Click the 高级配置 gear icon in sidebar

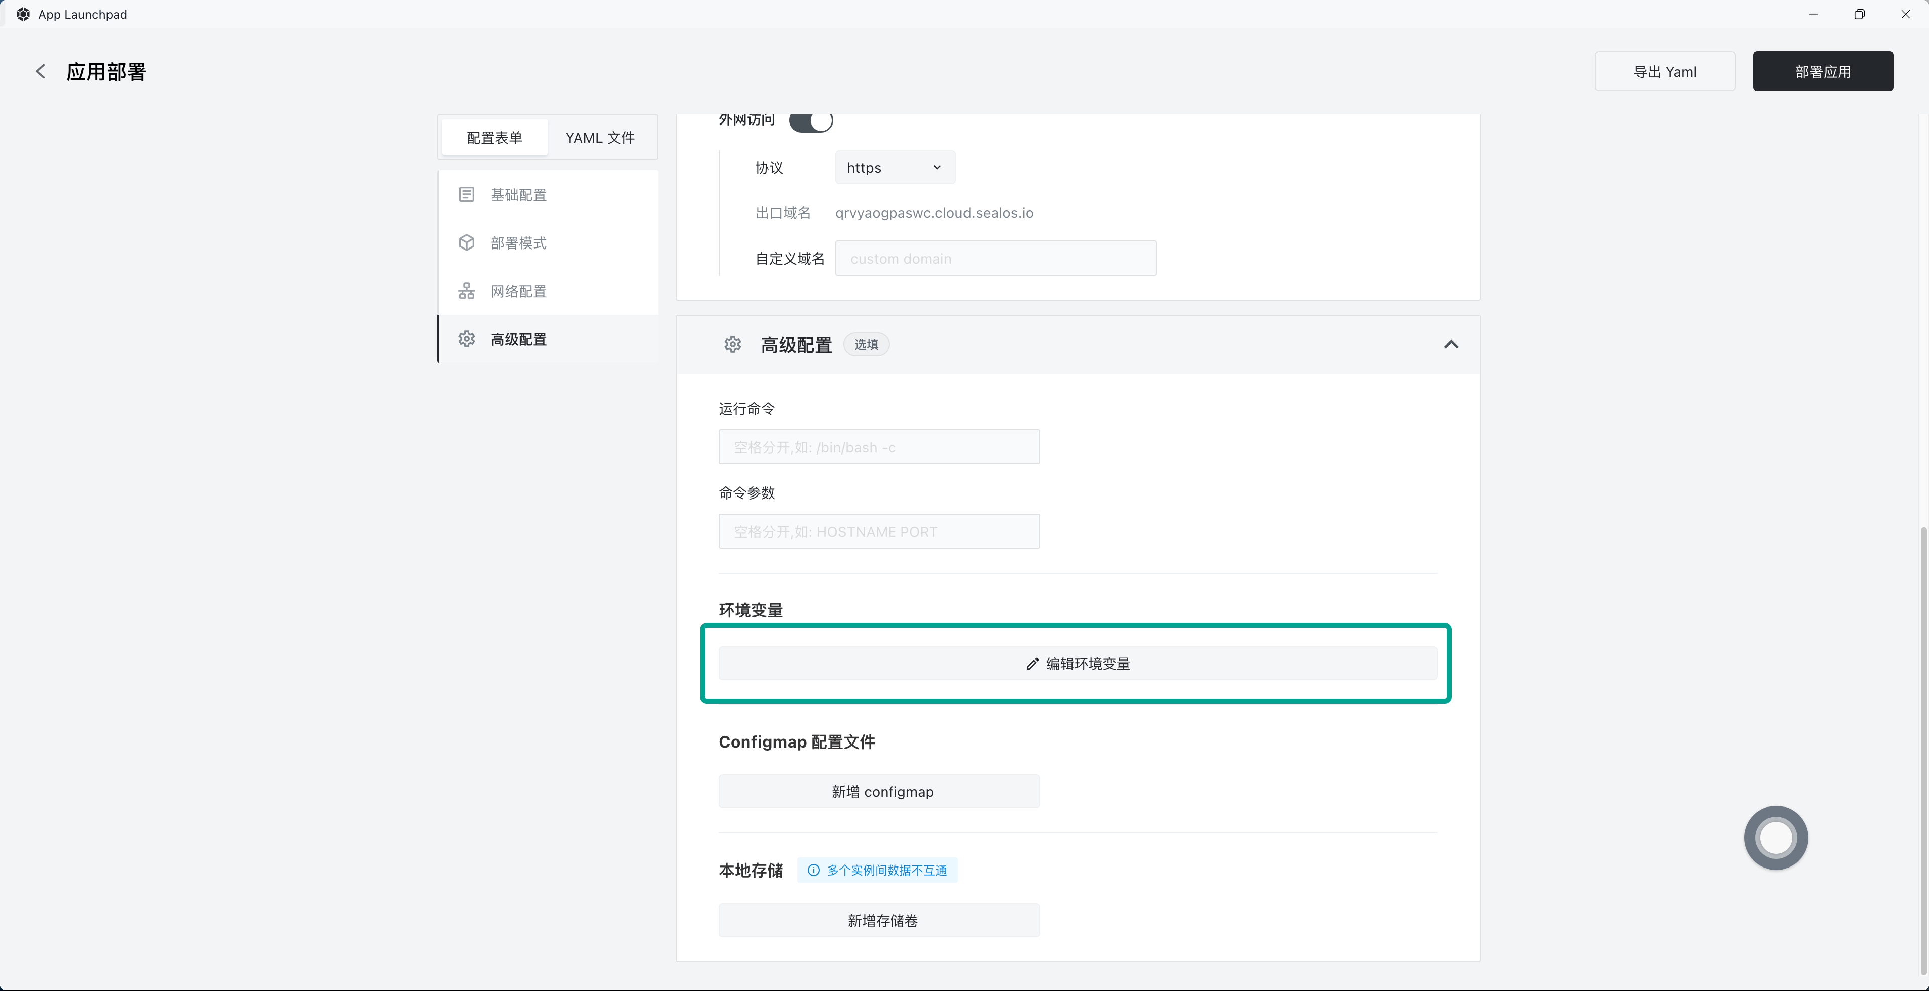coord(467,339)
